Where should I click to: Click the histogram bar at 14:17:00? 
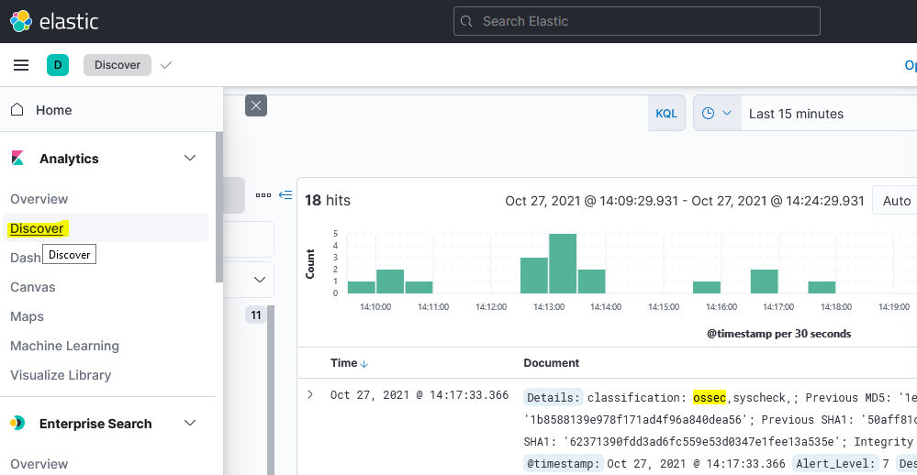765,282
